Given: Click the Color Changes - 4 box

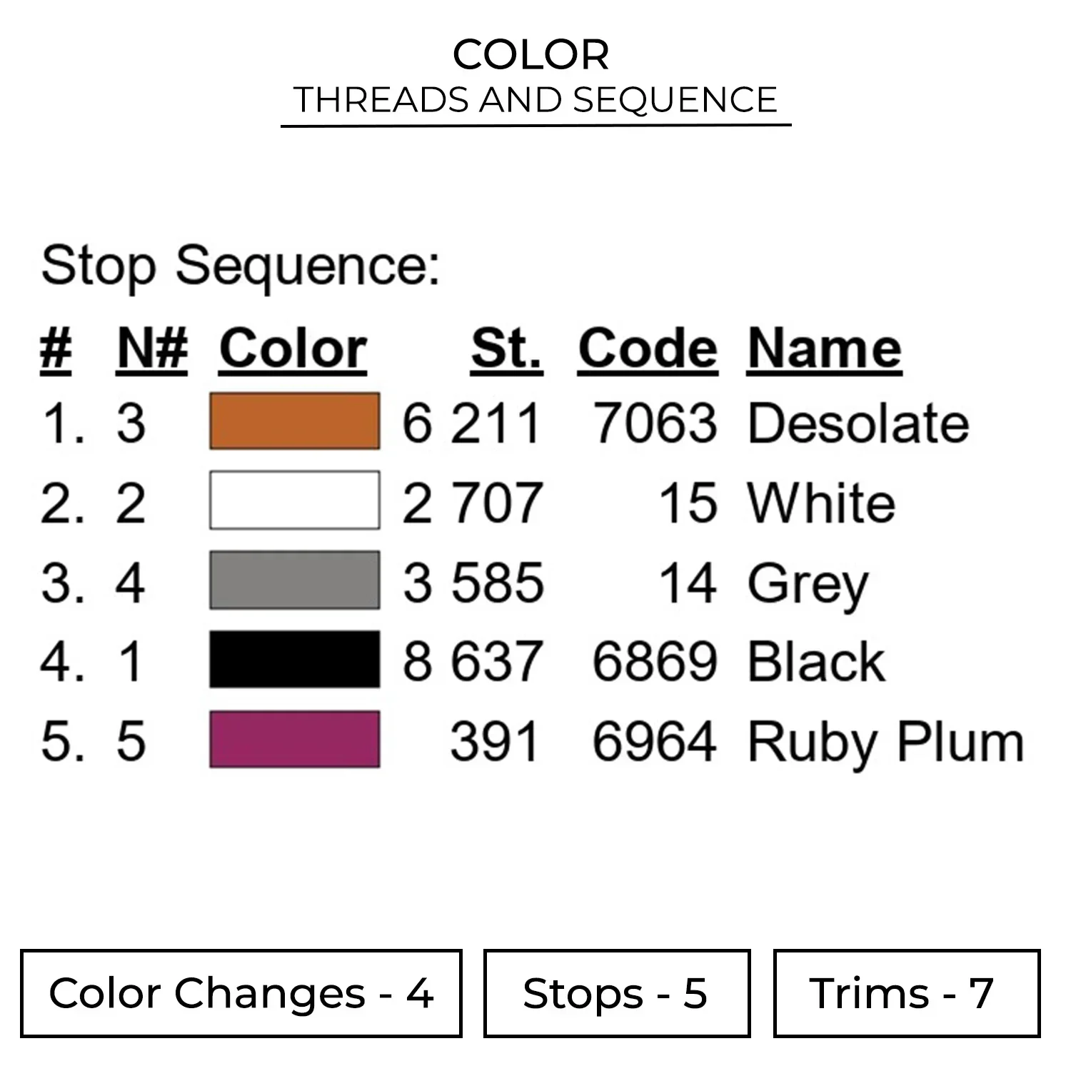Looking at the screenshot, I should tap(241, 993).
